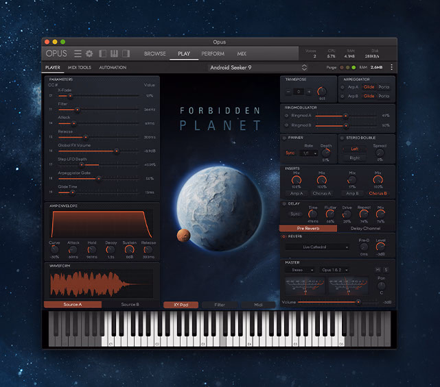Viewport: 440px width, 387px height.
Task: Adjust the Amp Envelope Sustain knob
Action: tap(129, 249)
